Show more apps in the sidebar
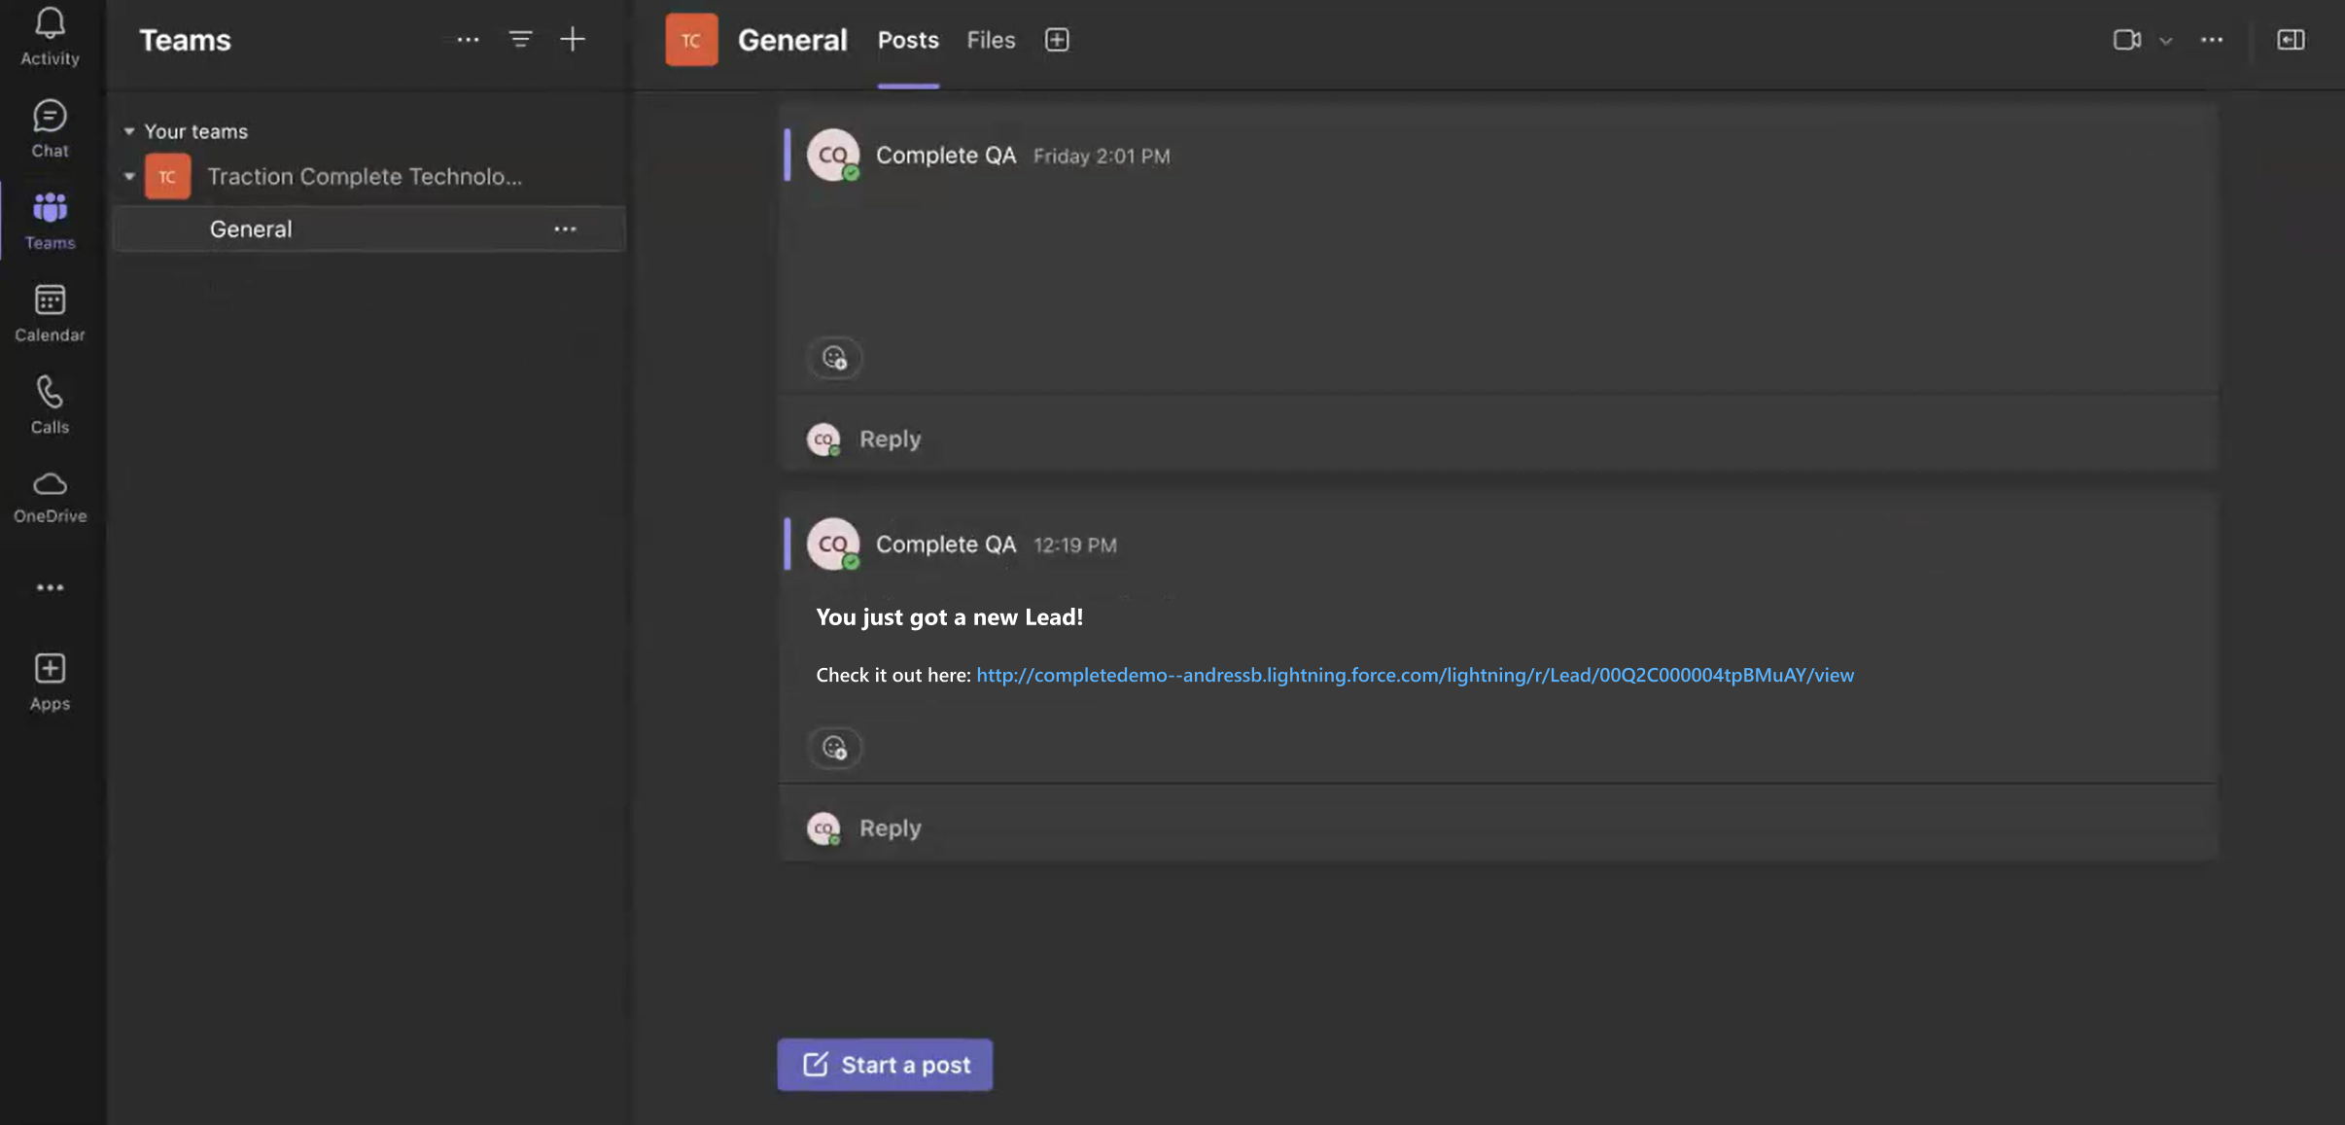The width and height of the screenshot is (2345, 1125). coord(50,587)
